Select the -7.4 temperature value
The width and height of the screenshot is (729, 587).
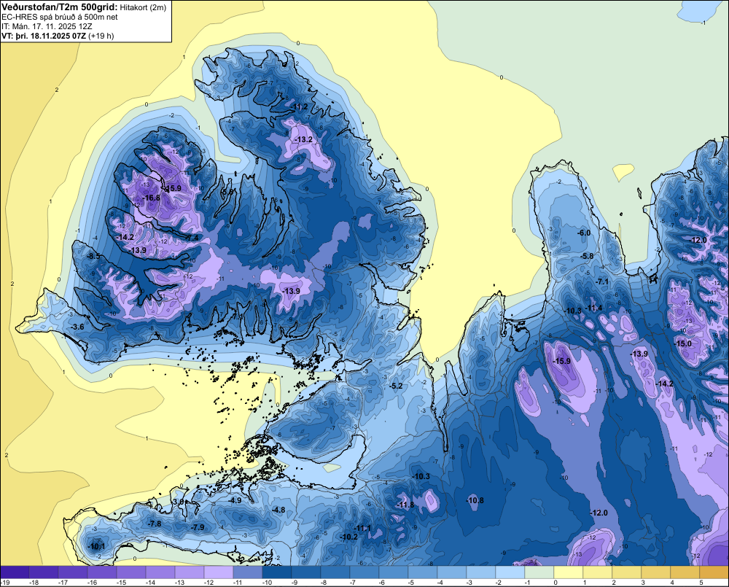click(x=192, y=238)
